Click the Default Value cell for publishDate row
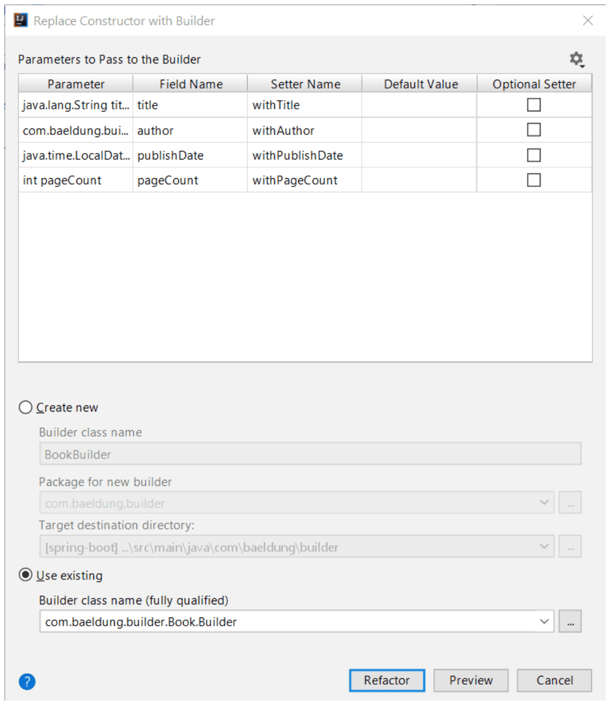 pos(419,155)
